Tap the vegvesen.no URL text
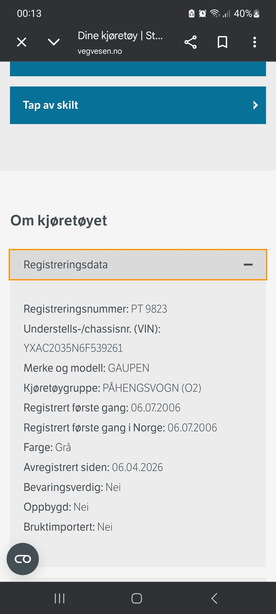Viewport: 276px width, 614px height. point(100,51)
